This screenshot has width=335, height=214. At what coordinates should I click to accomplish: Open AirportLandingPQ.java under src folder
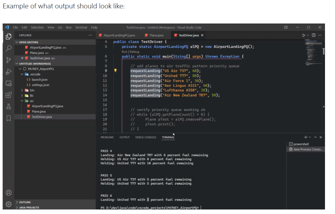coord(55,106)
